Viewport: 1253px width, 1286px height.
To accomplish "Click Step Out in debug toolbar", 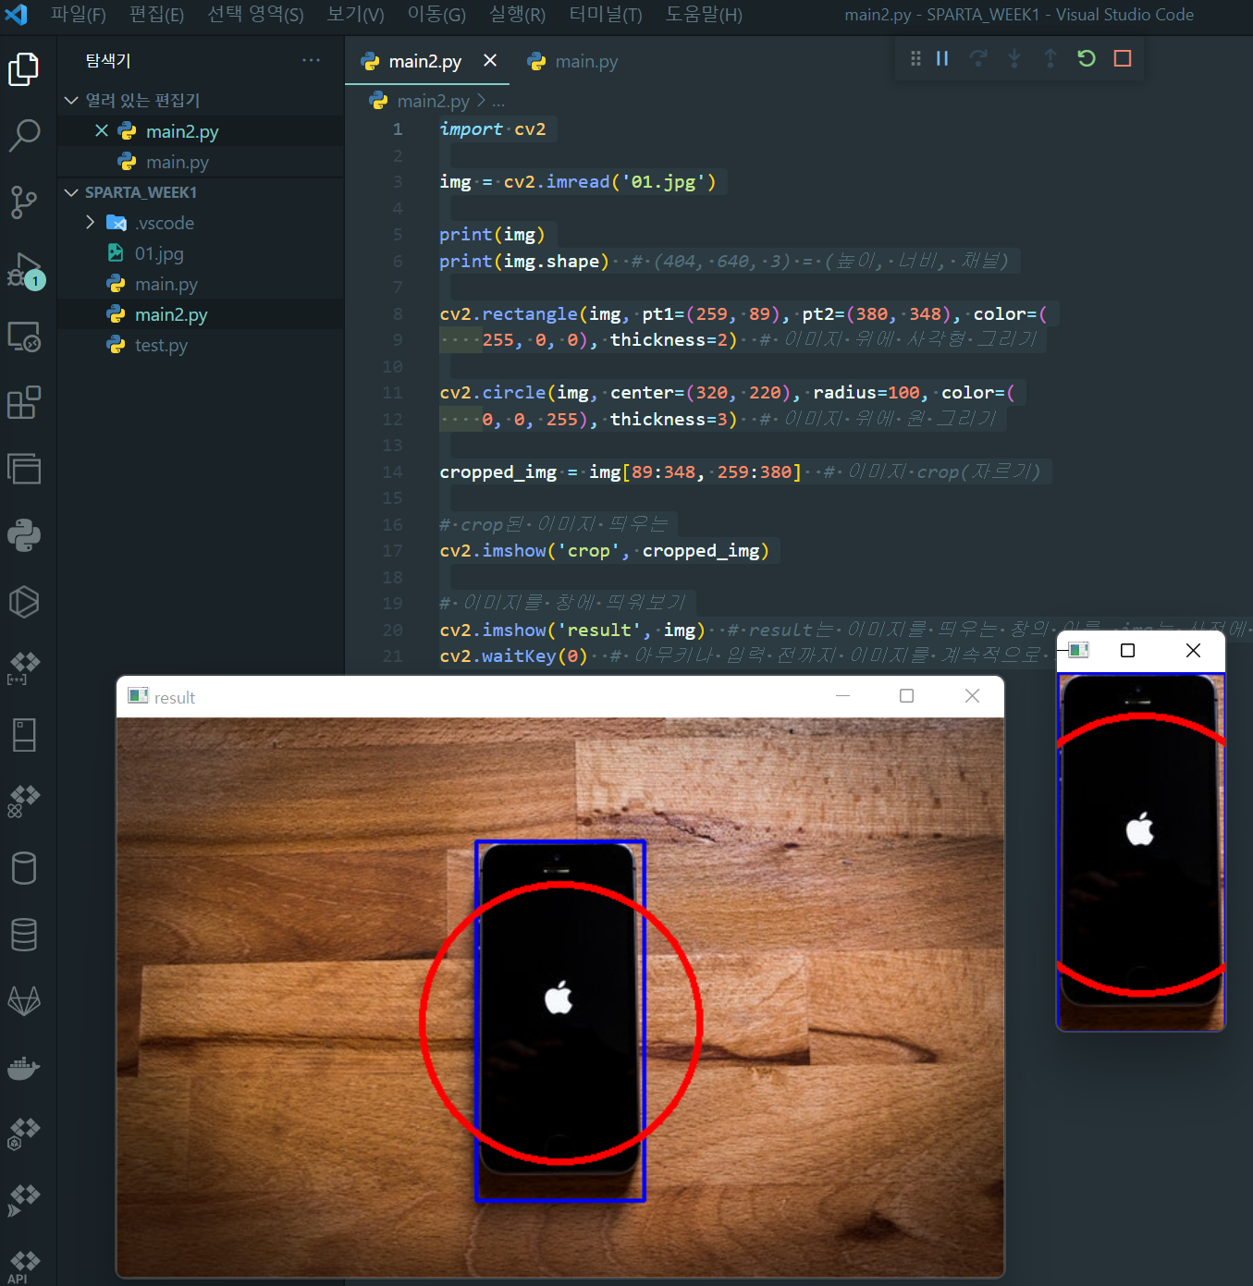I will pyautogui.click(x=1050, y=58).
